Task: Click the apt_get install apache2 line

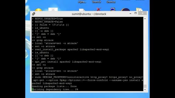Action: [x=67, y=62]
